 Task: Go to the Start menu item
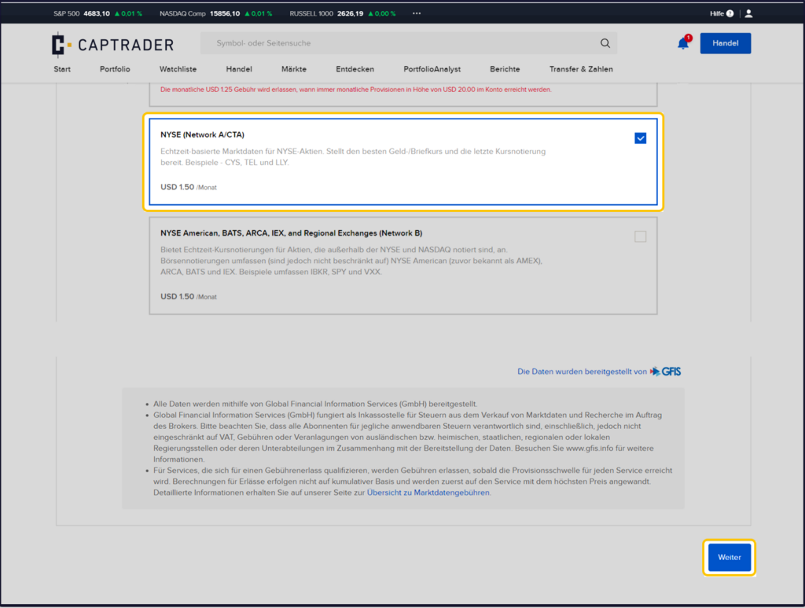pyautogui.click(x=62, y=69)
